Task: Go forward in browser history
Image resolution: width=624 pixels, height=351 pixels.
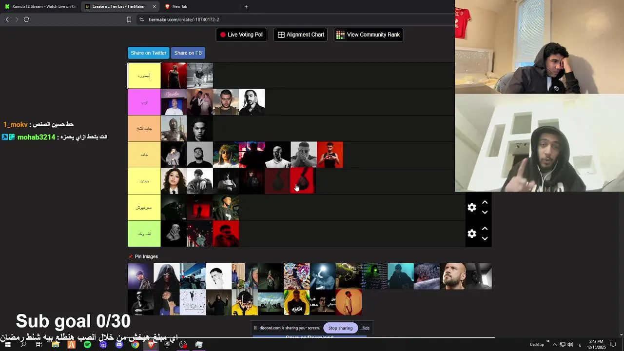Action: (17, 19)
